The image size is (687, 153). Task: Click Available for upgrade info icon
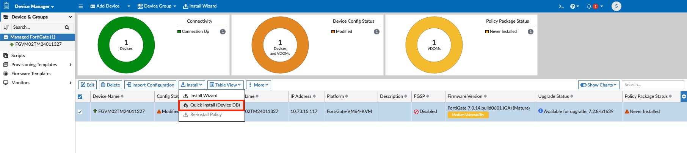tap(541, 111)
